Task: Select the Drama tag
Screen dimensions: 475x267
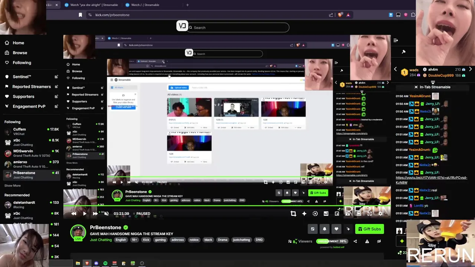Action: coord(223,240)
